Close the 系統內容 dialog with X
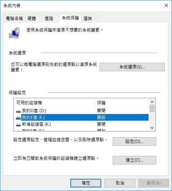The image size is (172, 191). 166,5
